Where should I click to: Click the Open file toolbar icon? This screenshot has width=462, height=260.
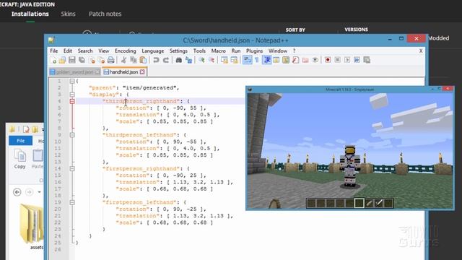click(63, 60)
